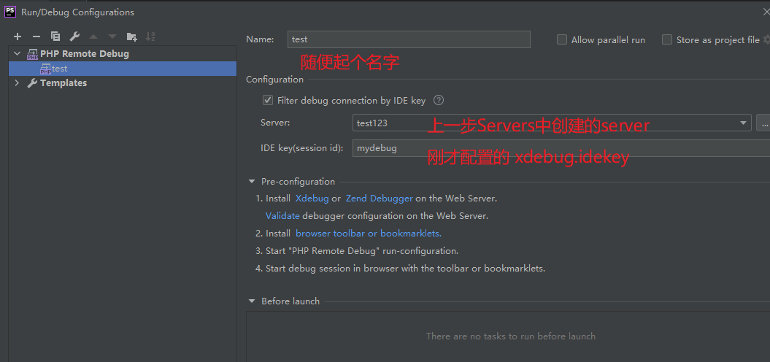Viewport: 770px width, 362px height.
Task: Click the wrench Edit Templates toolbar icon
Action: pyautogui.click(x=74, y=36)
